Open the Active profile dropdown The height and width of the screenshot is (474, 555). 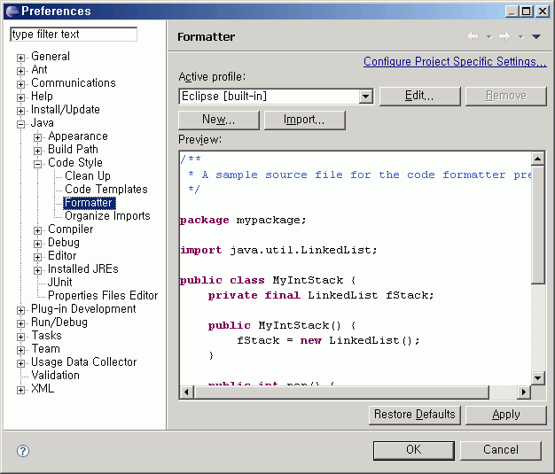pyautogui.click(x=365, y=96)
